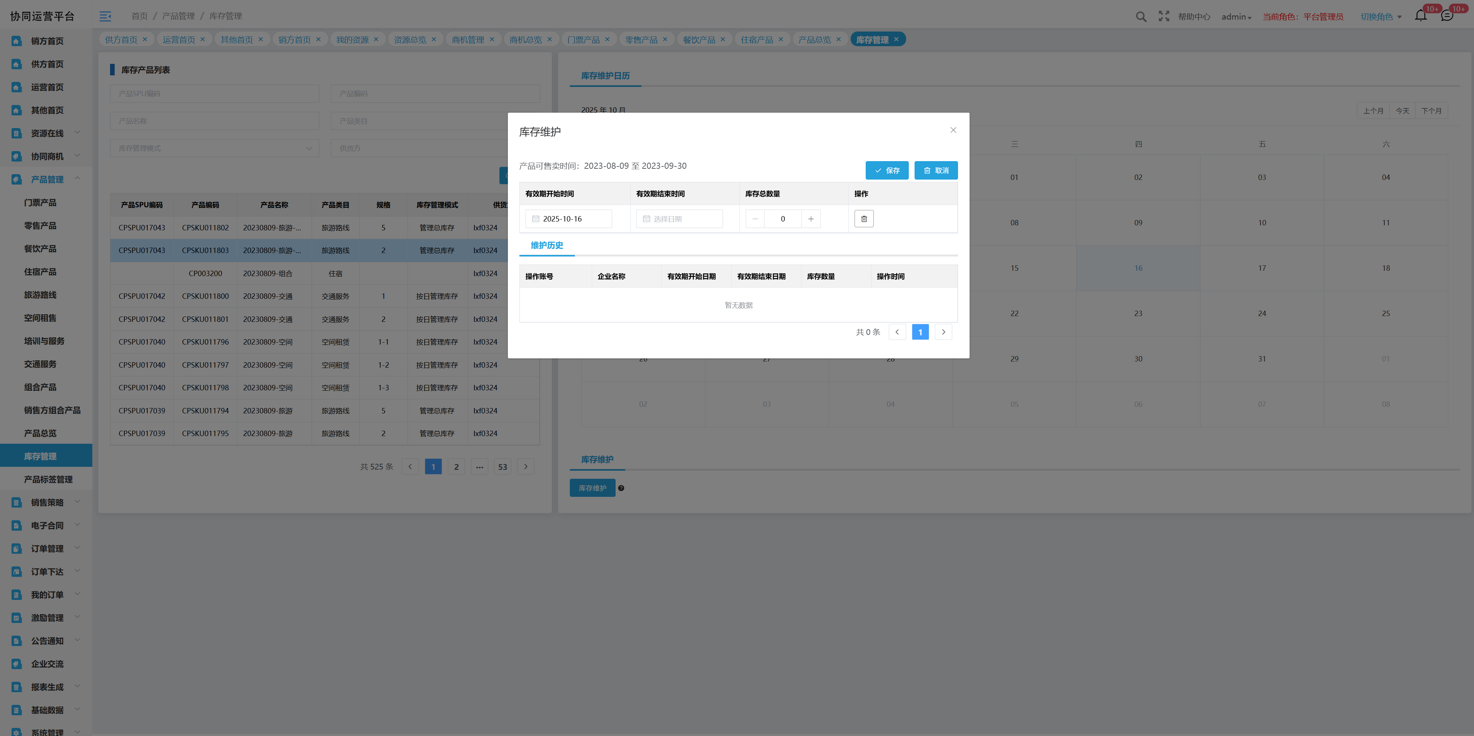Collapse the sidebar with the menu icon
Screen dimensions: 1474x736
point(105,17)
